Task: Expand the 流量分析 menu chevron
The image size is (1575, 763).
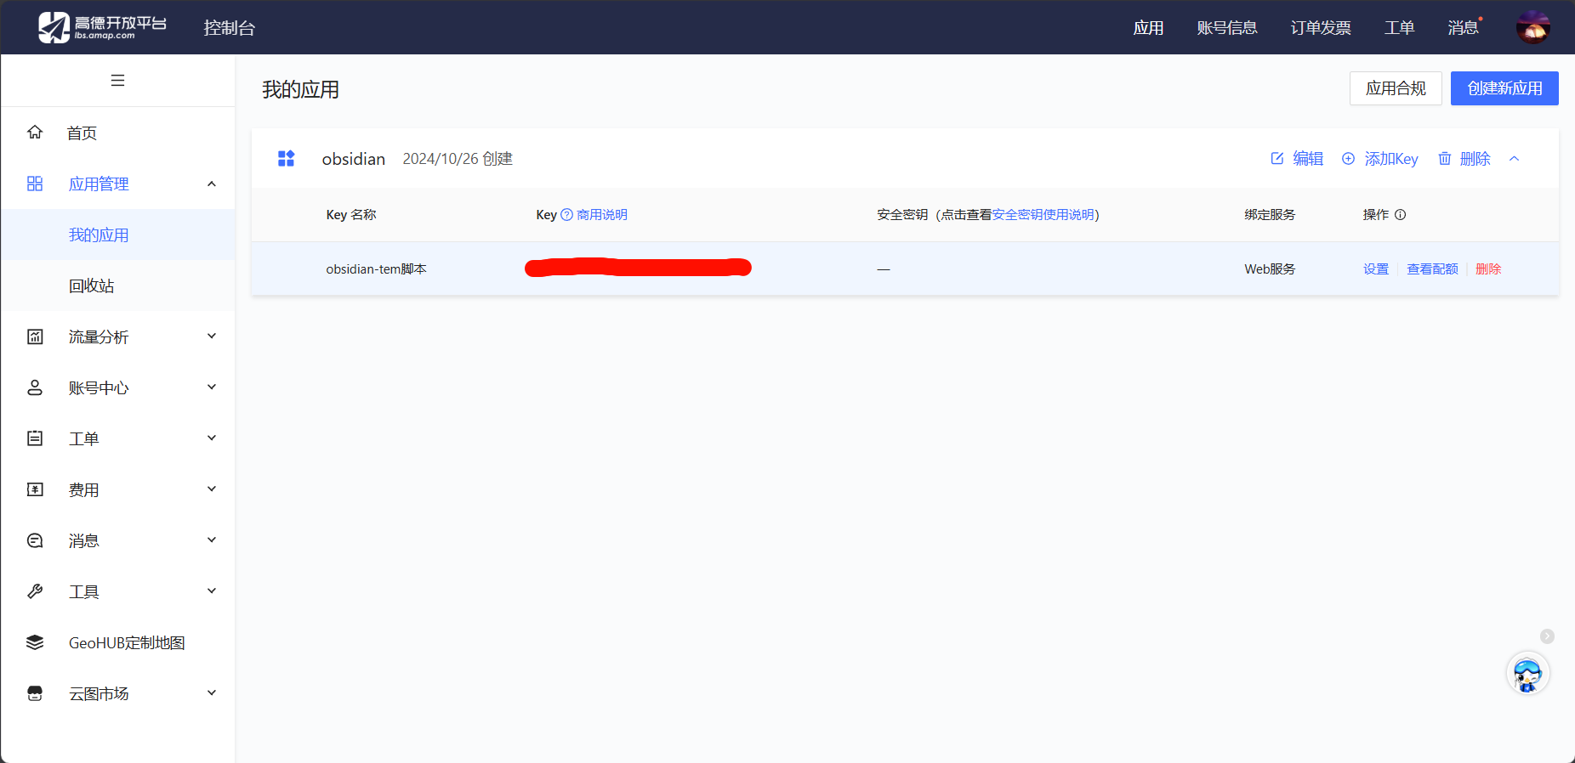Action: click(x=212, y=336)
